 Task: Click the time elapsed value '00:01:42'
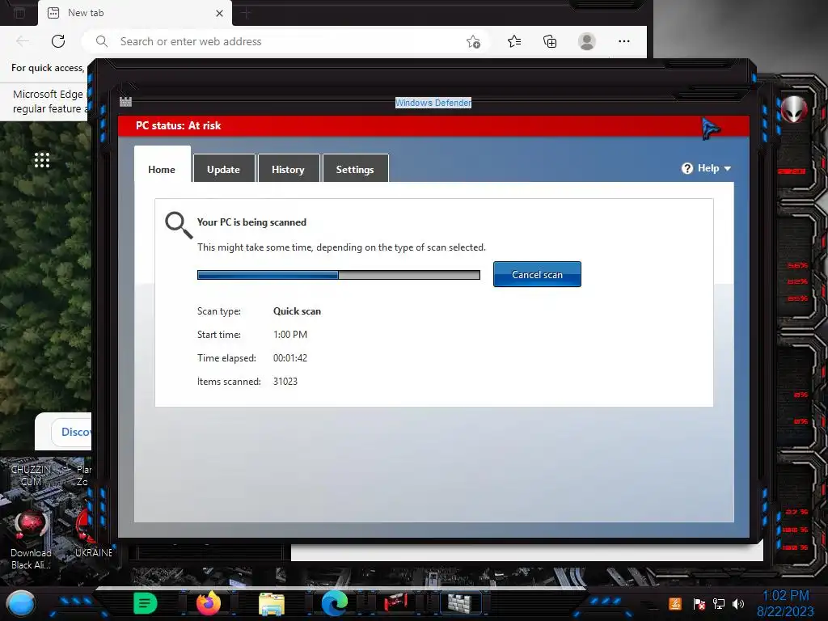[290, 358]
